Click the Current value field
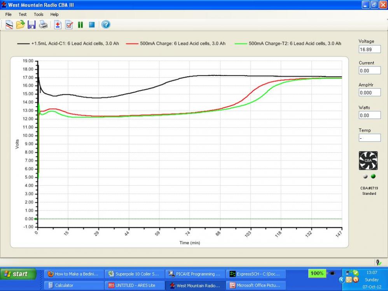The width and height of the screenshot is (388, 291). coord(370,70)
